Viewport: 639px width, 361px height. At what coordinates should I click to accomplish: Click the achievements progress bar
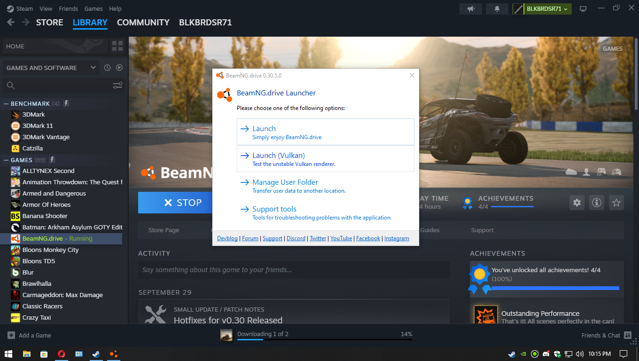pos(555,288)
